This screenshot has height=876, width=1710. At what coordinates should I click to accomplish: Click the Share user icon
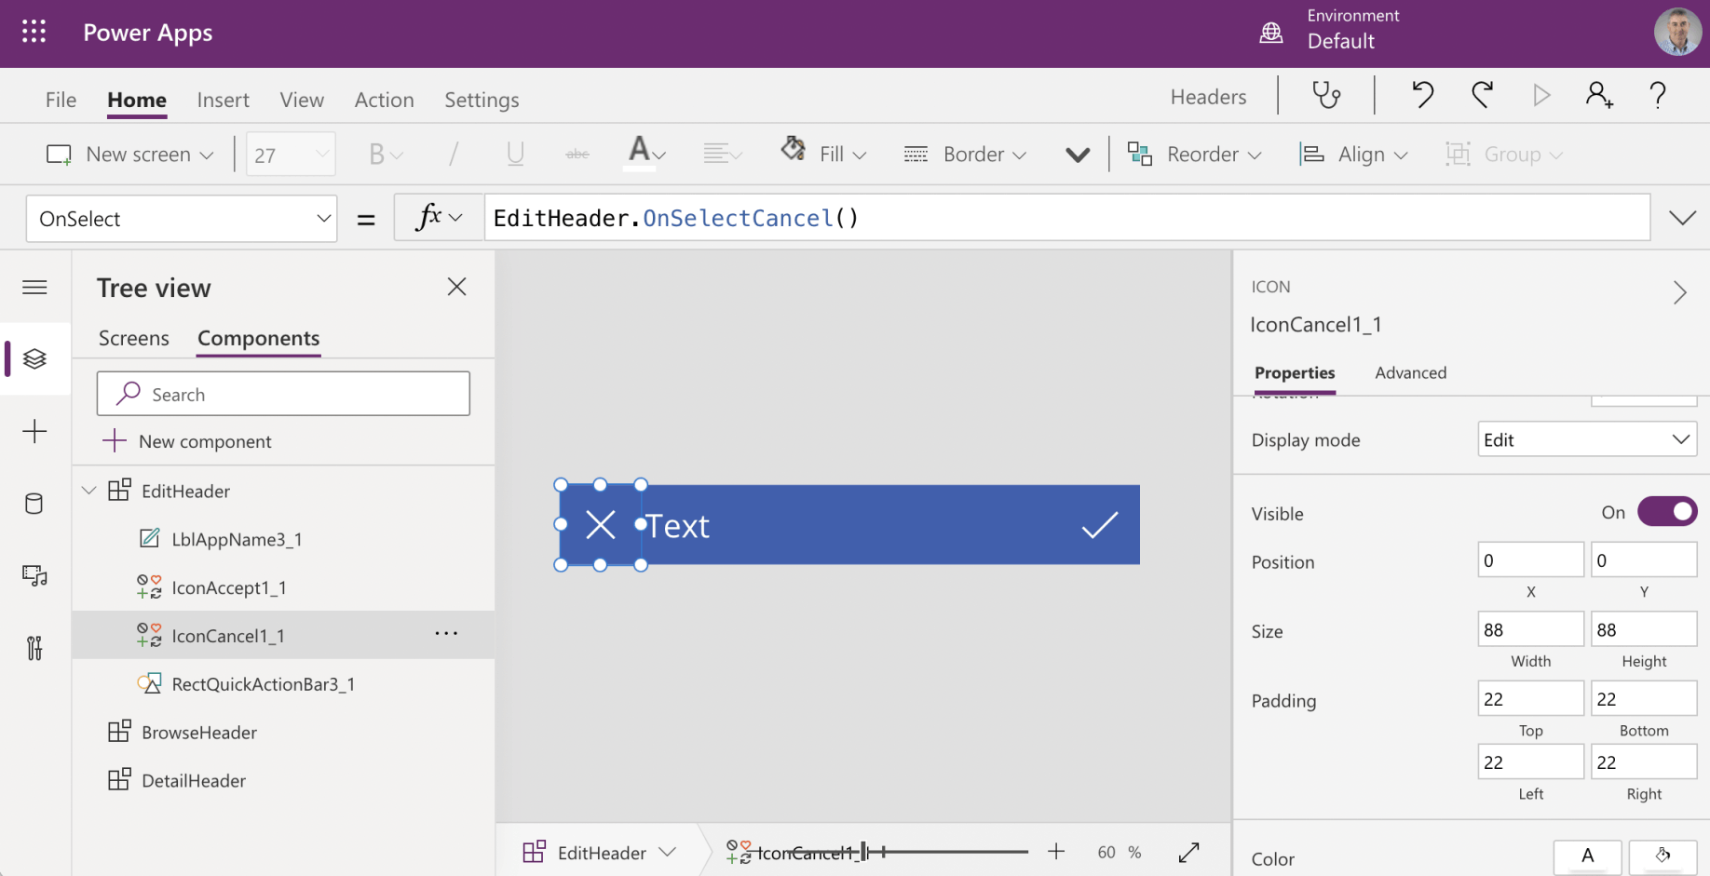coord(1599,95)
